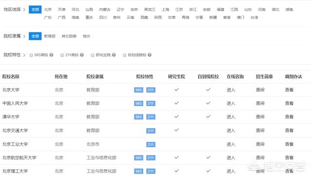
Task: Open 中国人民大学 school page
Action: [15, 103]
